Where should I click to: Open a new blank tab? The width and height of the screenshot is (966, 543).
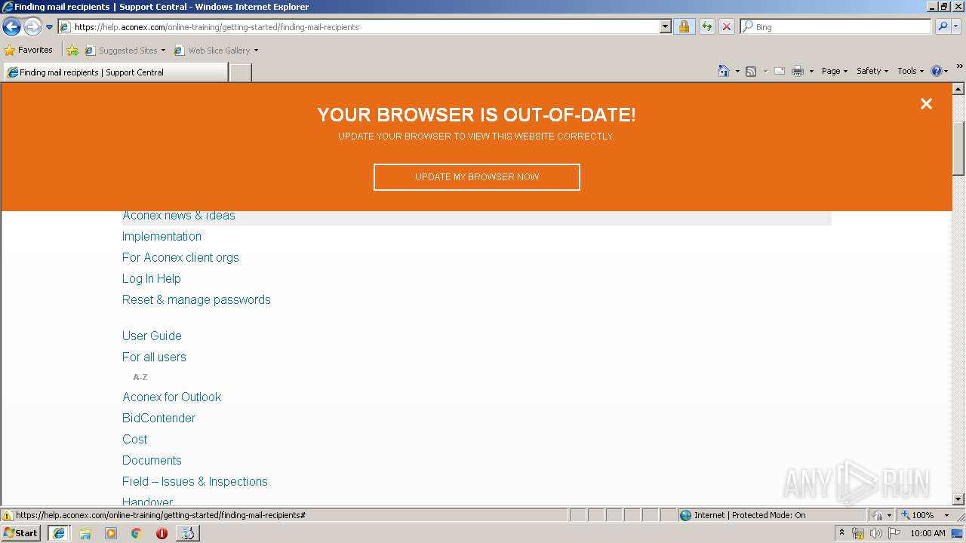[x=240, y=72]
